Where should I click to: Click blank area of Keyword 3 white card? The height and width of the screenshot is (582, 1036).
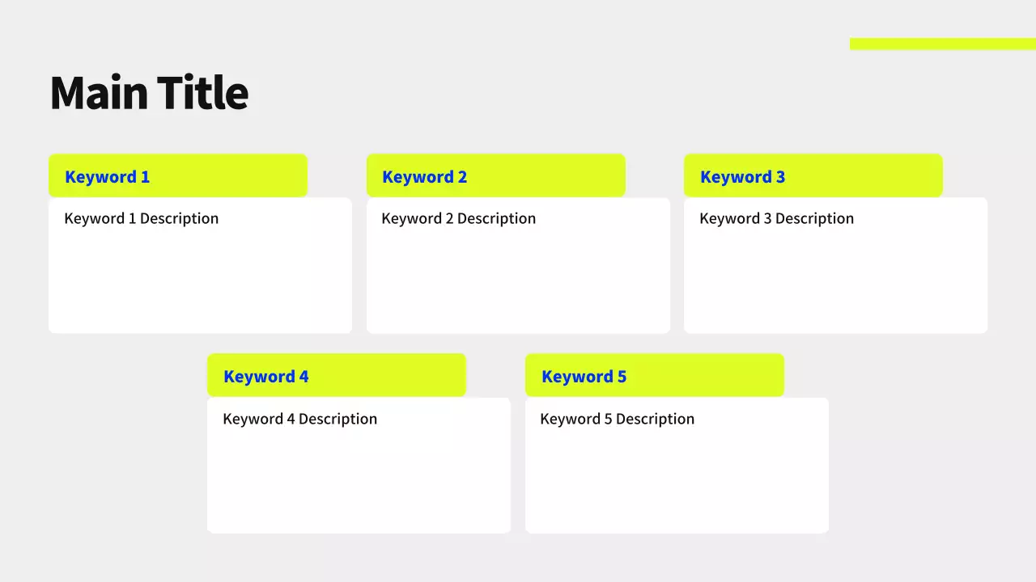tap(835, 283)
